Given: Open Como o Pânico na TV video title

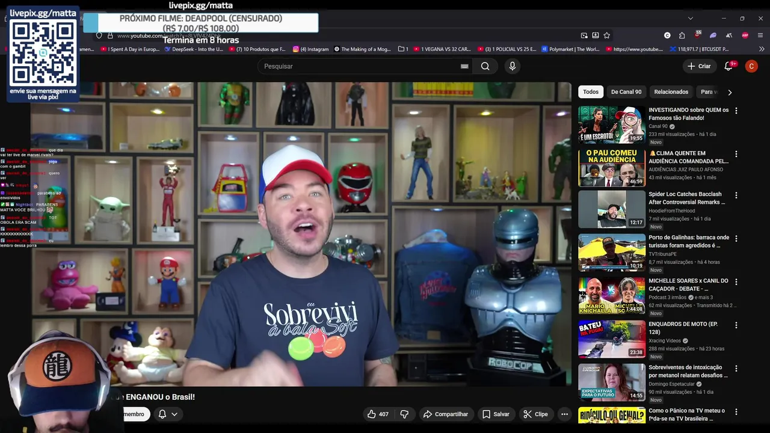Looking at the screenshot, I should 687,414.
